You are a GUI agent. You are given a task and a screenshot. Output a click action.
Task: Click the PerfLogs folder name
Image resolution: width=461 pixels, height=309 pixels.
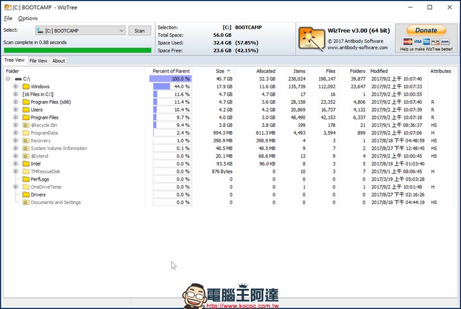(x=40, y=179)
